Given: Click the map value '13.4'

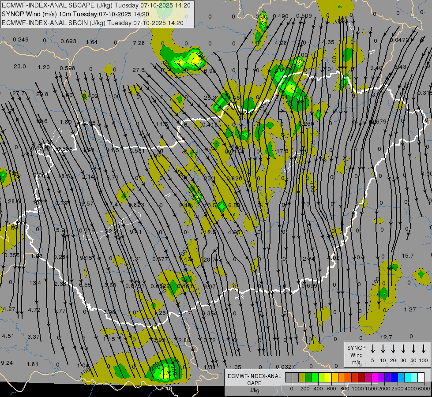Looking at the screenshot, I should [35, 283].
